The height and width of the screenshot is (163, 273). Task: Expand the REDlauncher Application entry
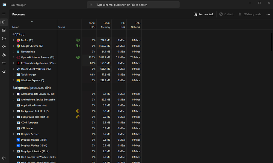coord(14,63)
